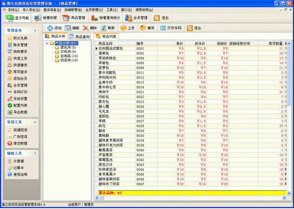Open 商品管理 in main toolbar
Screen dimensions: 294x209
73,18
